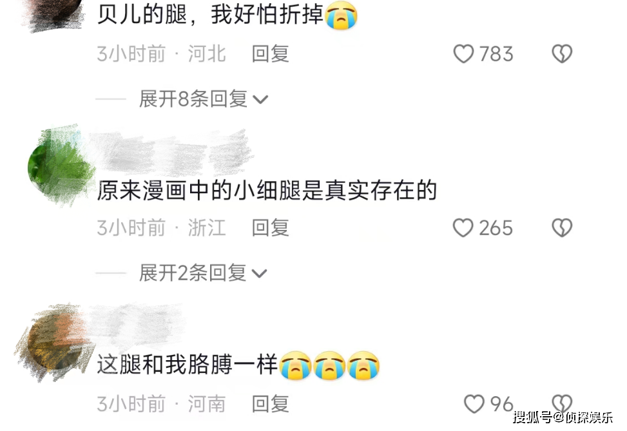Image resolution: width=627 pixels, height=431 pixels.
Task: Like the comment with 96 likes
Action: (x=474, y=404)
